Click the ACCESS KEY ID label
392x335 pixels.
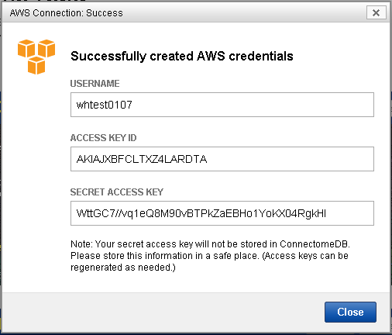(103, 138)
